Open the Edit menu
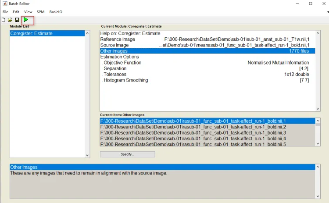 (x=16, y=12)
